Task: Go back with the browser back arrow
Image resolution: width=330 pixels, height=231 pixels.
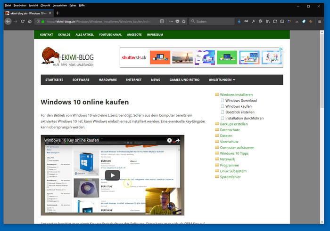Action: coord(8,21)
